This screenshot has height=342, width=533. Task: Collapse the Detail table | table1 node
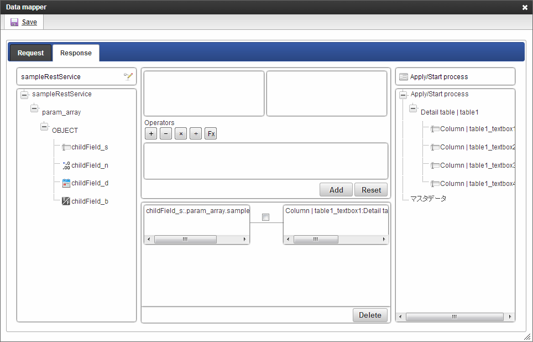pos(413,109)
